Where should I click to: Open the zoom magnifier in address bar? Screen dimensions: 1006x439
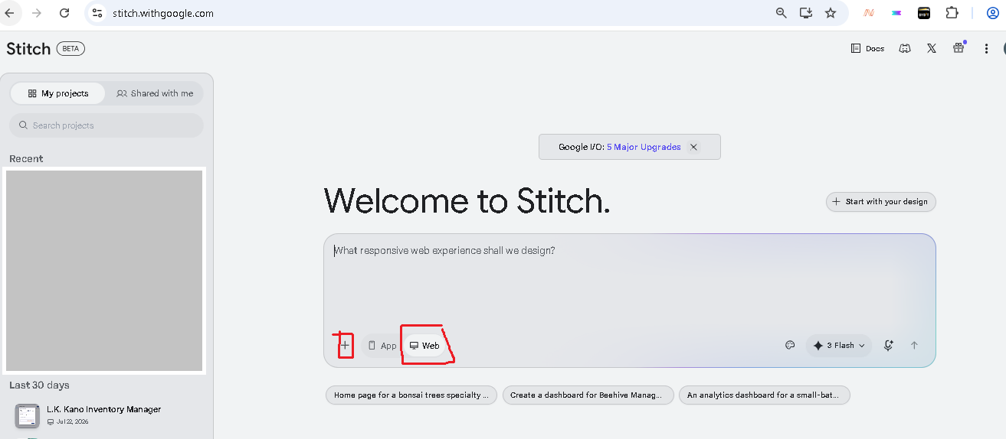click(782, 13)
